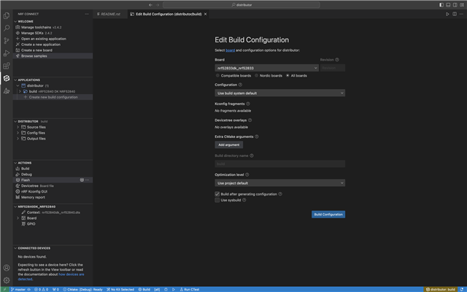Collapse the distributor application tree
The height and width of the screenshot is (292, 467).
pos(18,85)
